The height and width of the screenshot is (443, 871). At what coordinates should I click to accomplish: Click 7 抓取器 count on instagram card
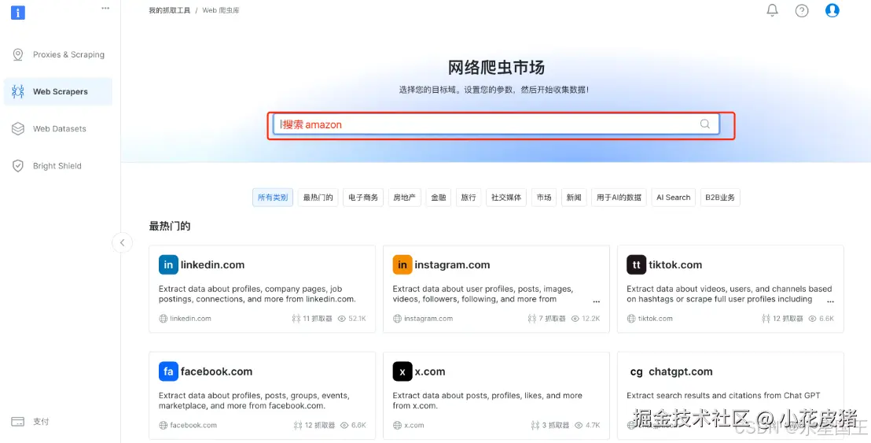coord(546,319)
